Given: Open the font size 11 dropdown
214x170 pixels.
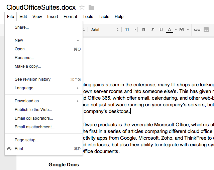Looking at the screenshot, I should point(130,30).
